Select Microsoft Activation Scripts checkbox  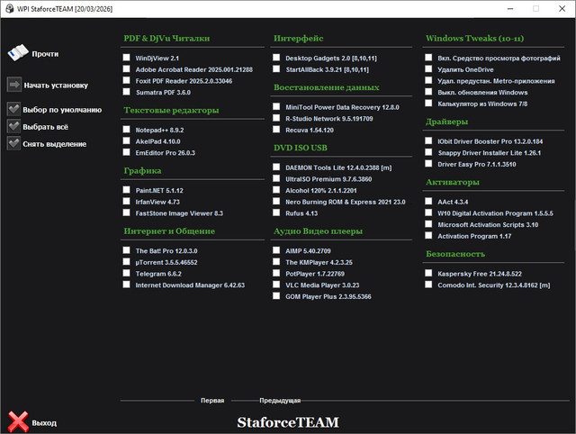[428, 224]
